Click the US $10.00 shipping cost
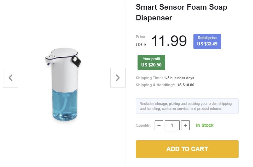 click(x=185, y=85)
